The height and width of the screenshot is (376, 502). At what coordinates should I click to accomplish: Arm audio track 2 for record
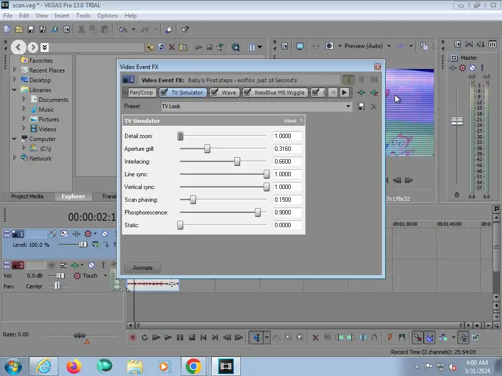(x=51, y=265)
